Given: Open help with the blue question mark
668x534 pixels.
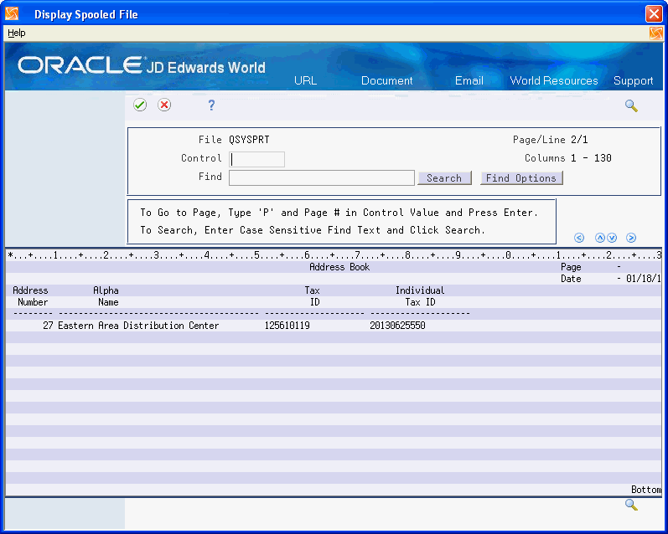Looking at the screenshot, I should 211,105.
